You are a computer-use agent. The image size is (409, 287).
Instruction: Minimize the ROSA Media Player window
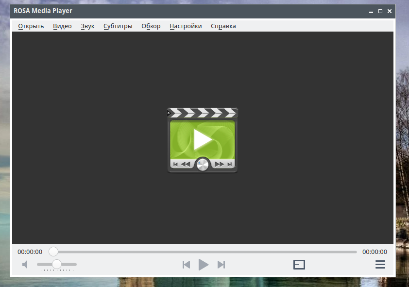point(371,12)
